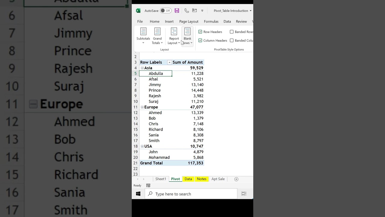Click the next sheet navigation arrow
This screenshot has width=385, height=217.
pos(143,179)
